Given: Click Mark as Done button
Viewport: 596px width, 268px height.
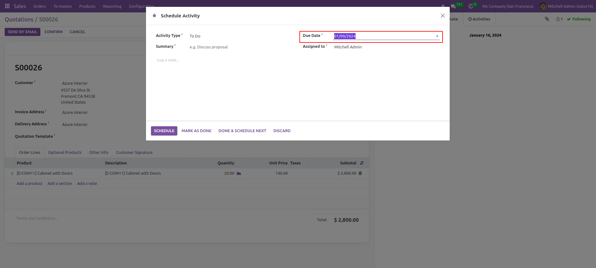Looking at the screenshot, I should click(x=197, y=131).
